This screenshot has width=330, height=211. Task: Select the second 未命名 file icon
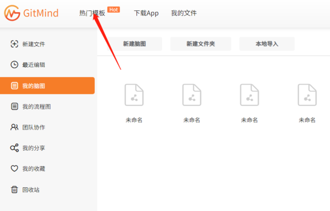click(192, 95)
